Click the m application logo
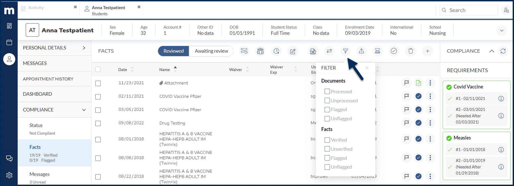 [9, 11]
